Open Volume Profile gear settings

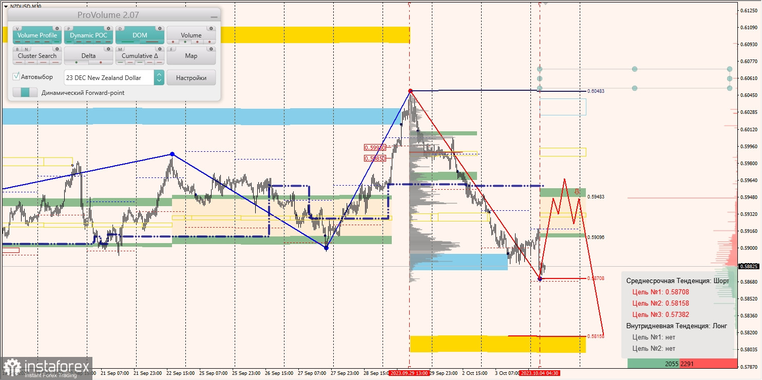coord(57,29)
